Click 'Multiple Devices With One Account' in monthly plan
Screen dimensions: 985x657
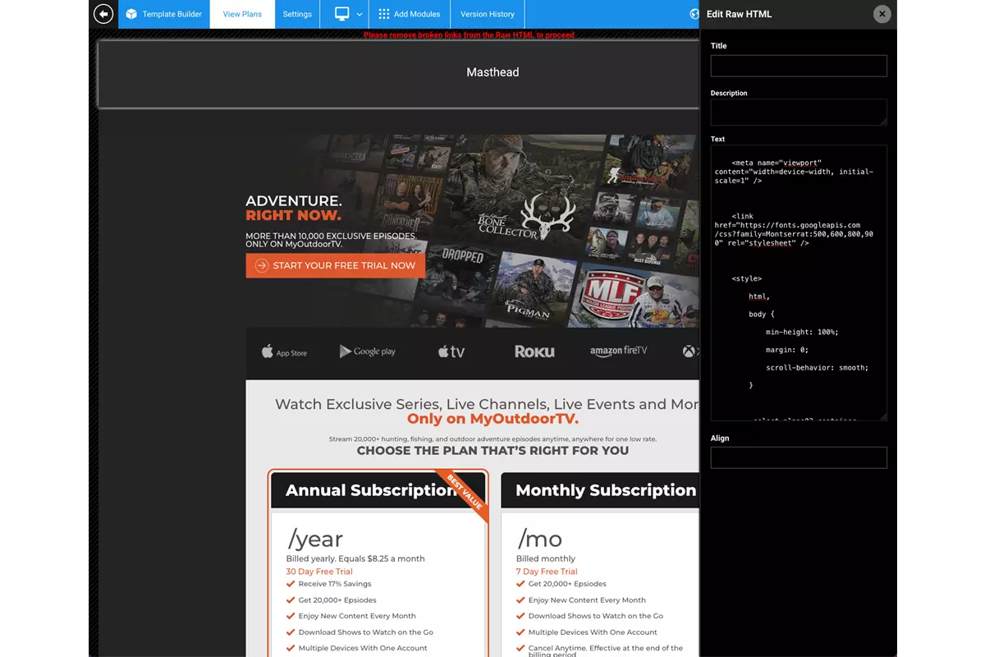point(593,632)
